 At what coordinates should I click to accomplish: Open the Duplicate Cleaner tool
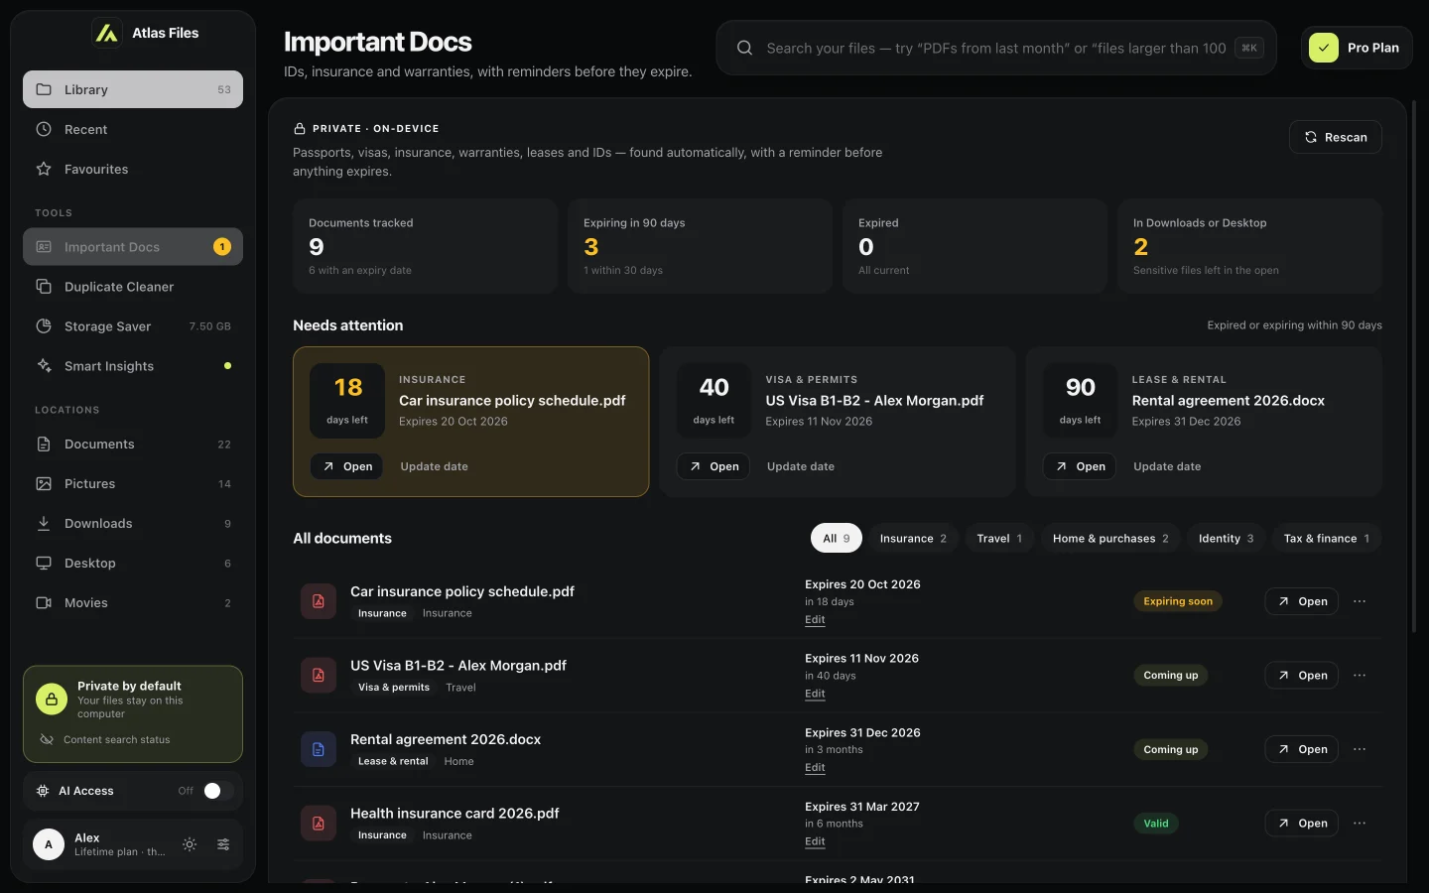coord(133,287)
